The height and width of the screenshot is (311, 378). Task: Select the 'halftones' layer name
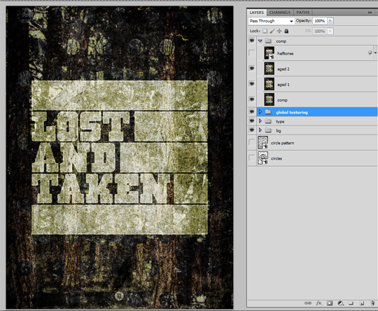point(285,53)
